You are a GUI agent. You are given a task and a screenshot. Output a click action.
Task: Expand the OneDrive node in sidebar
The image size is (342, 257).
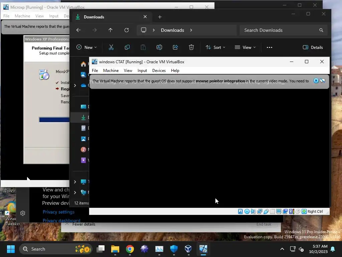pos(75,85)
